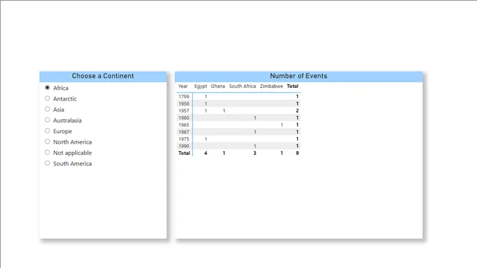This screenshot has width=477, height=268.
Task: Sort by the Year column header
Action: (x=183, y=86)
